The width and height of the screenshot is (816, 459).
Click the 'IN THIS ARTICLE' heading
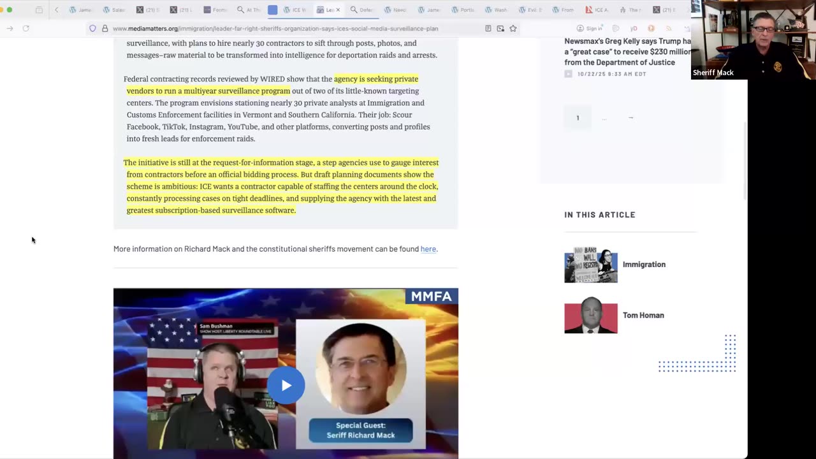600,215
